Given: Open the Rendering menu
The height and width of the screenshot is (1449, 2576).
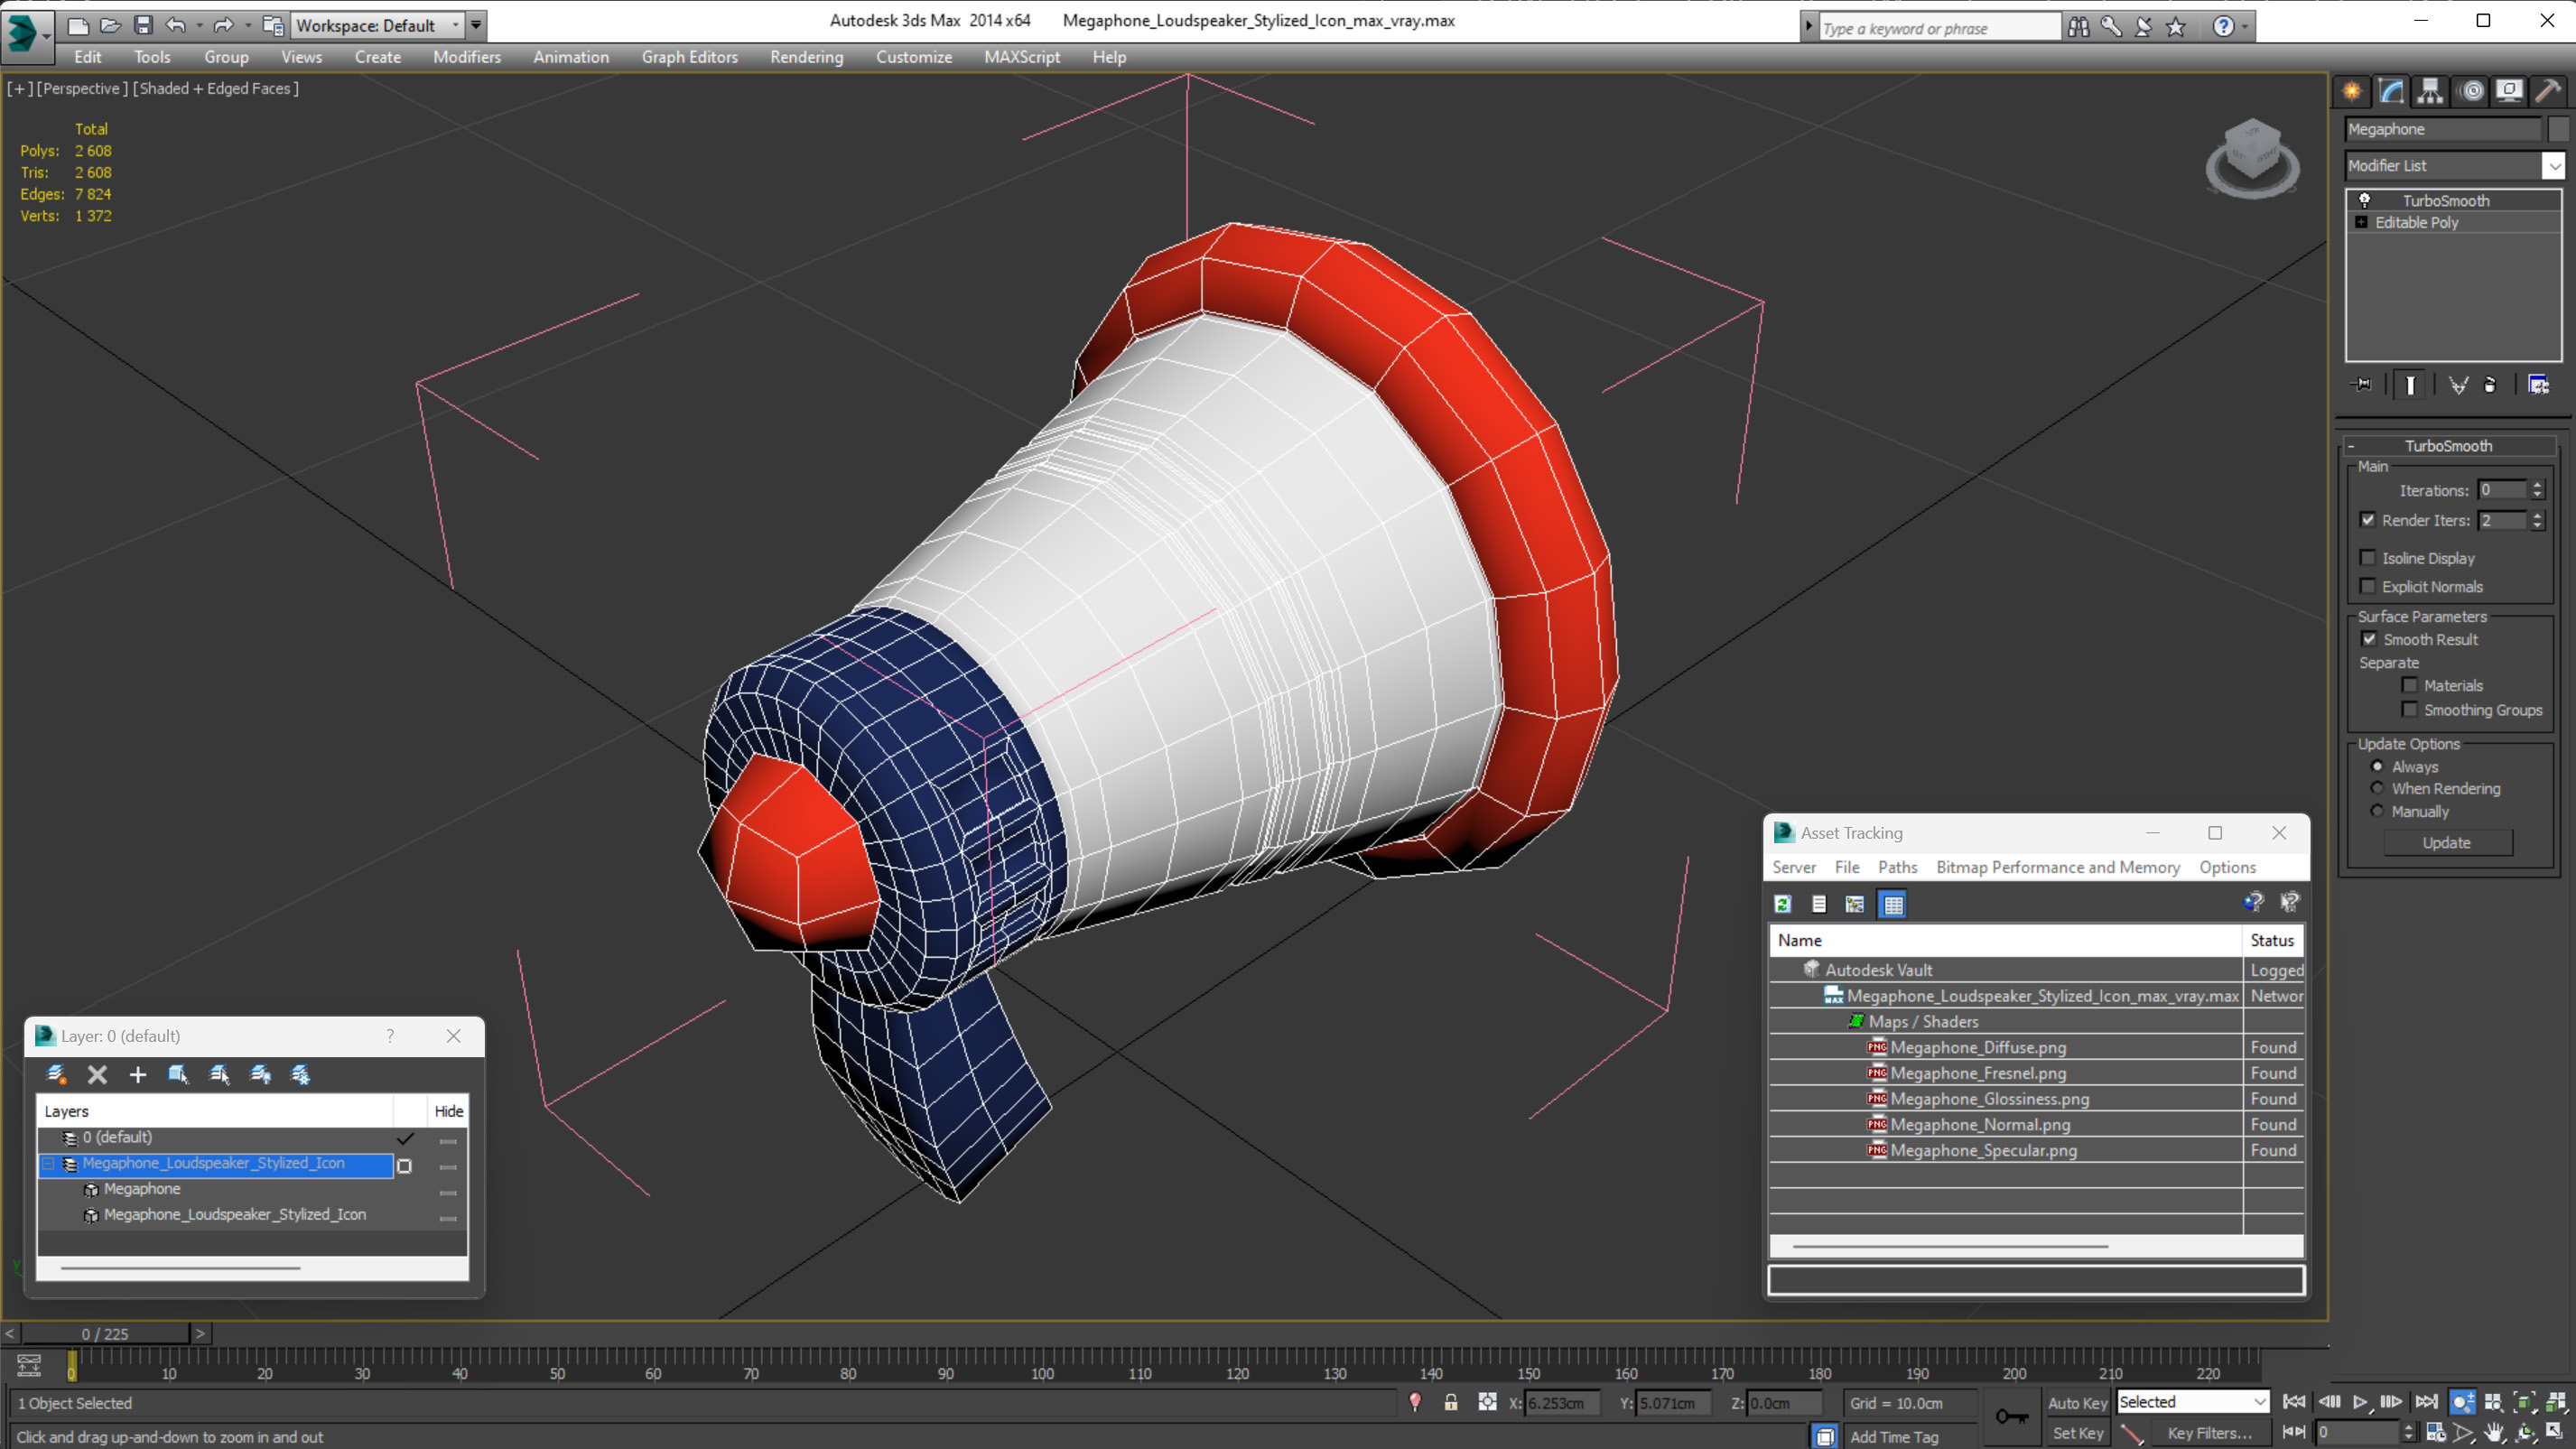Looking at the screenshot, I should pyautogui.click(x=806, y=57).
